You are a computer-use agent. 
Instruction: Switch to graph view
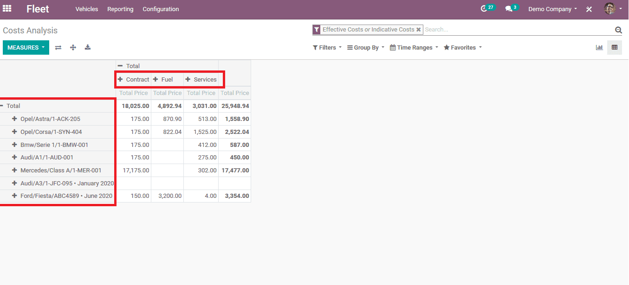coord(599,47)
